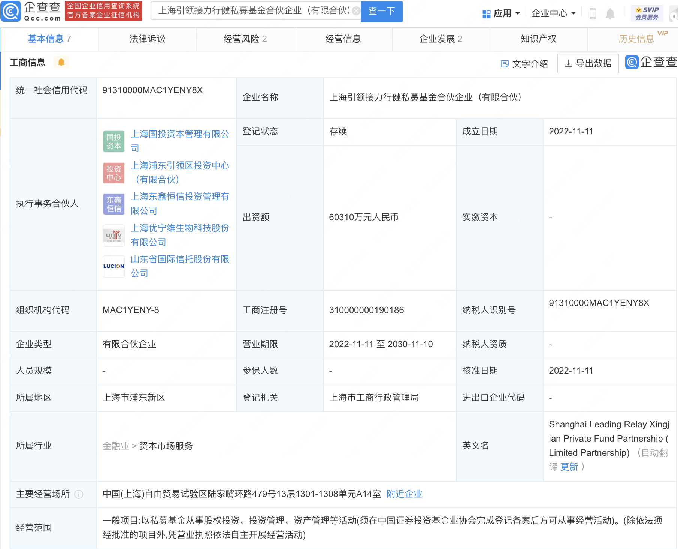Image resolution: width=678 pixels, height=549 pixels.
Task: Click the 有限合伙企业 company type value
Action: point(129,344)
